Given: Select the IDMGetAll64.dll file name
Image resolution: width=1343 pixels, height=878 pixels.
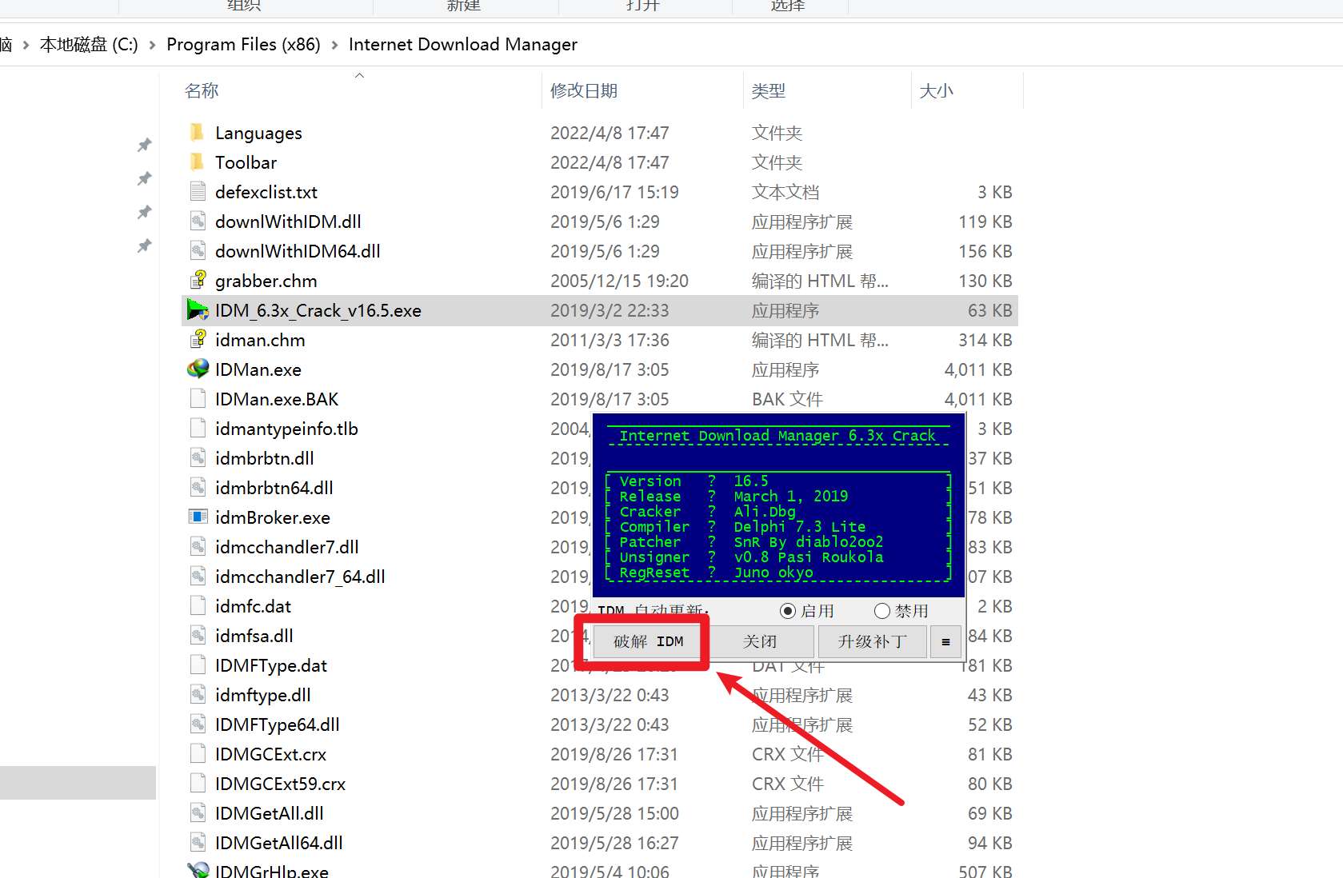Looking at the screenshot, I should click(279, 843).
